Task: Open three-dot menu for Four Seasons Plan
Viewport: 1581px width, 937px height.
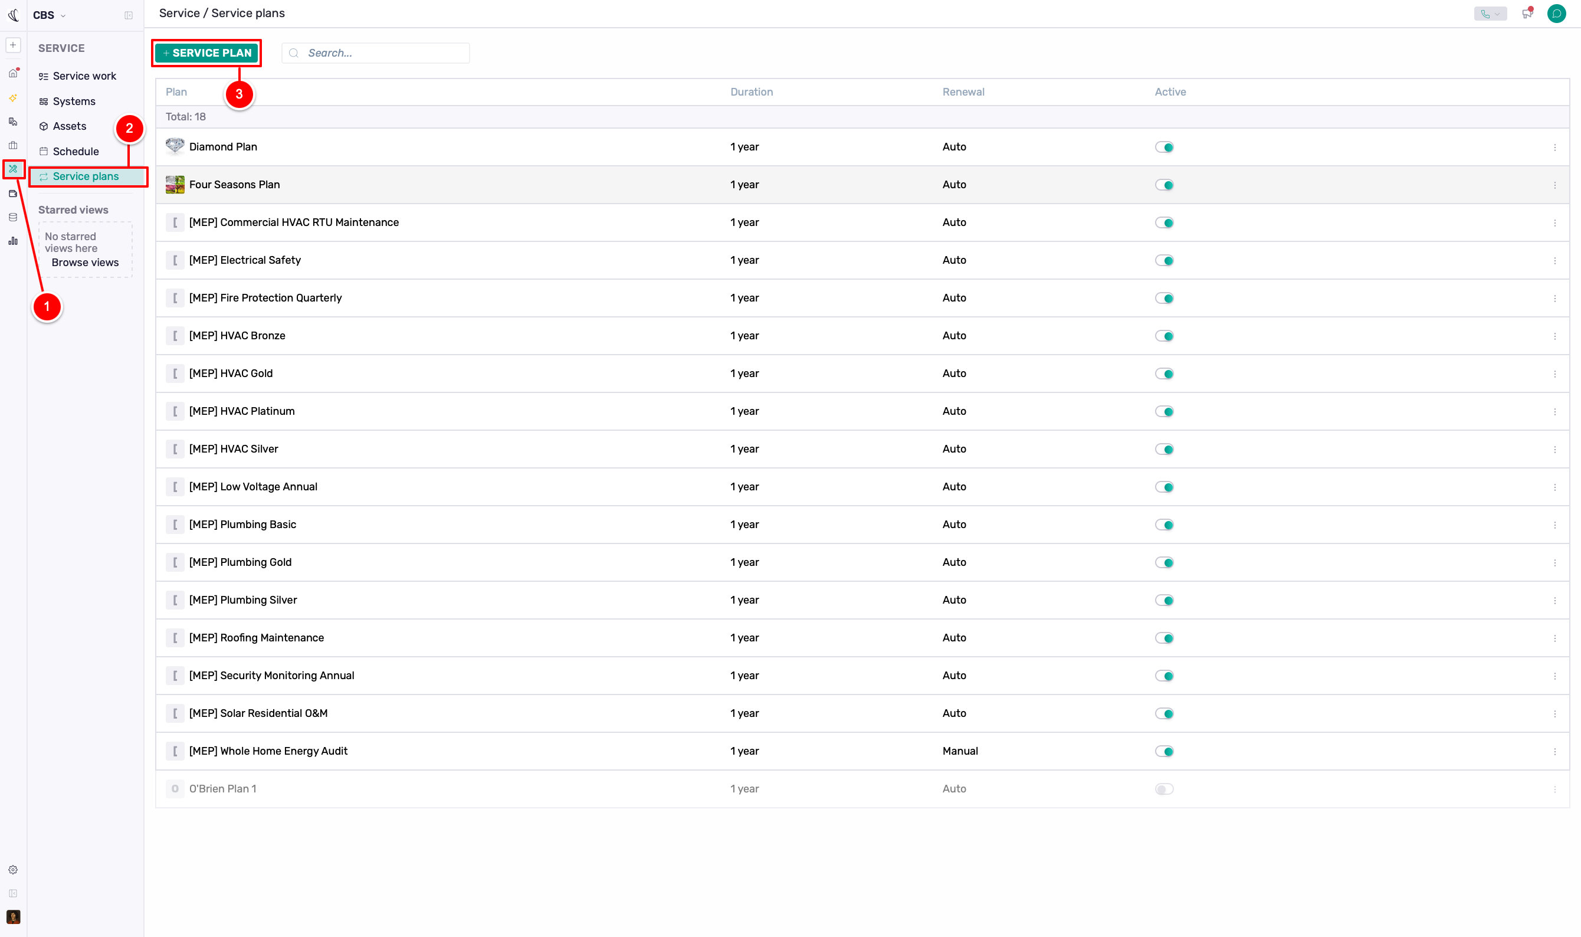Action: coord(1554,185)
